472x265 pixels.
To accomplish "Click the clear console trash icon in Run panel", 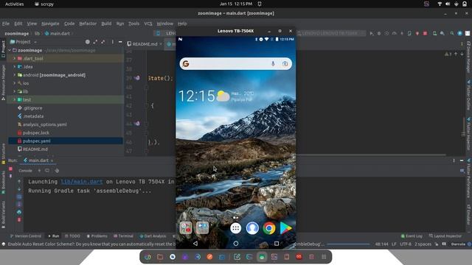I will coord(19,219).
